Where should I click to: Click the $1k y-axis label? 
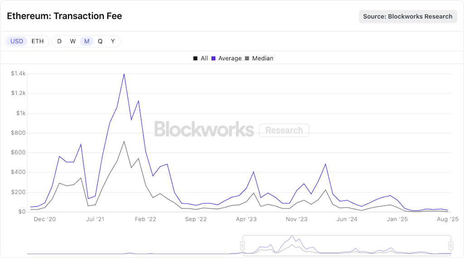21,113
